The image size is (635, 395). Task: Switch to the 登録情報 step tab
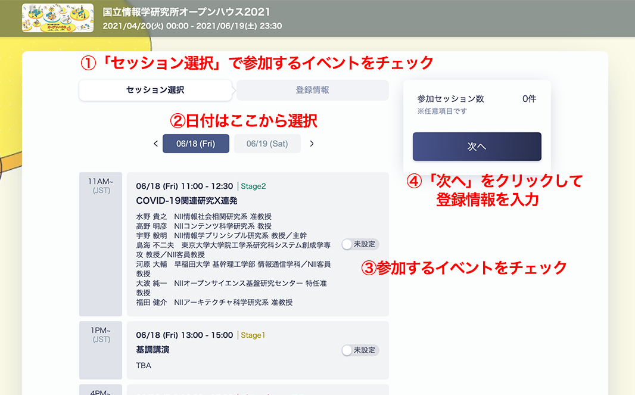pyautogui.click(x=312, y=90)
